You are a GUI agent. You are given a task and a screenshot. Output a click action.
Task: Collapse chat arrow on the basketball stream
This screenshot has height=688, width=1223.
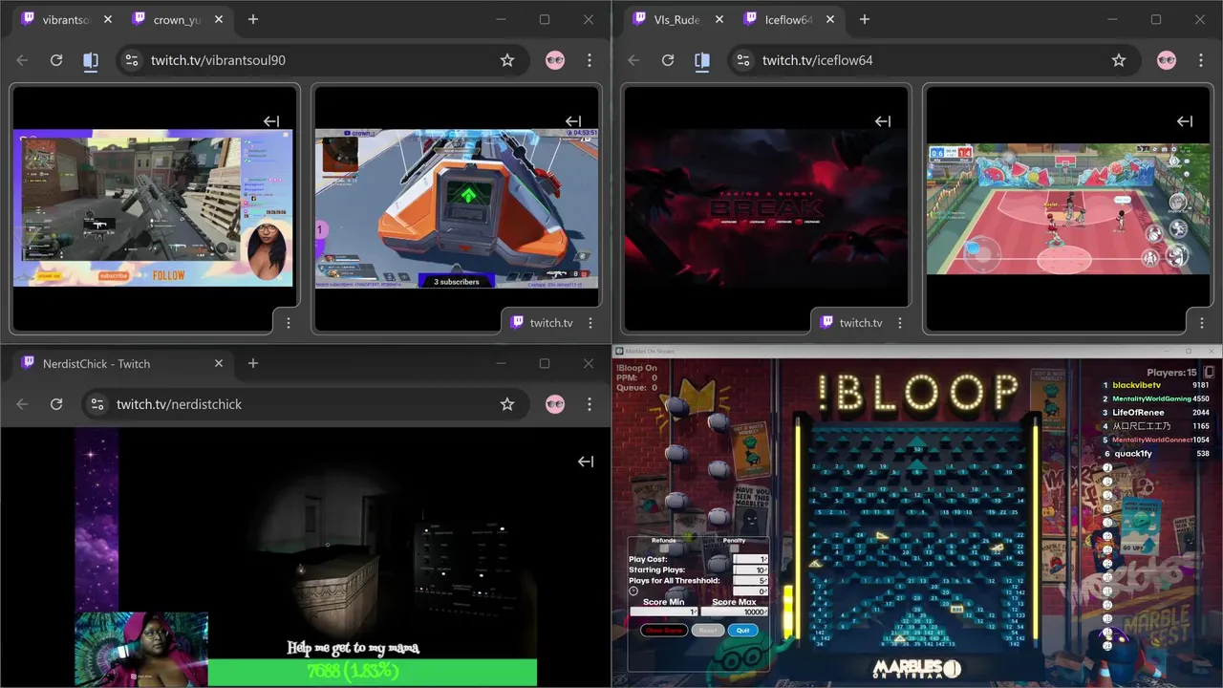click(1185, 121)
